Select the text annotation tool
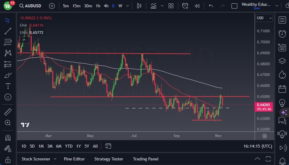 pyautogui.click(x=8, y=86)
